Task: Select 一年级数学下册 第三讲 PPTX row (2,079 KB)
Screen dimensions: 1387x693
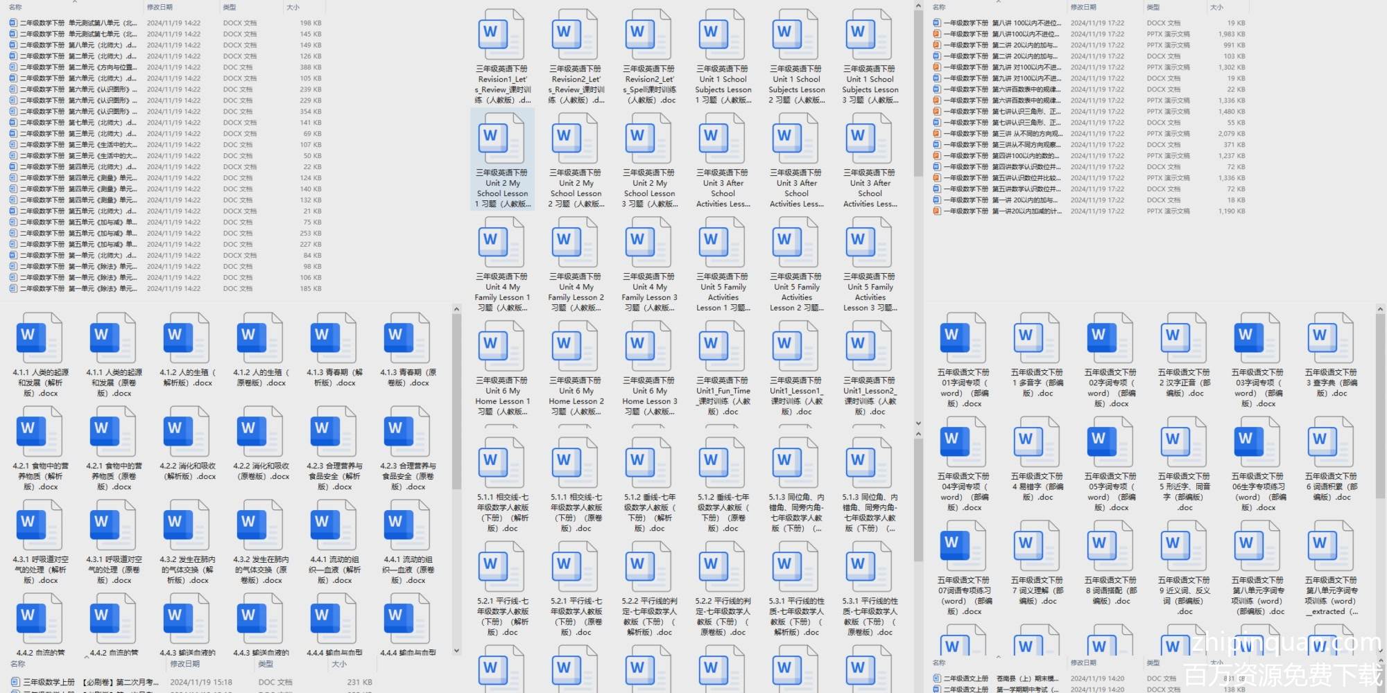Action: coord(1089,134)
